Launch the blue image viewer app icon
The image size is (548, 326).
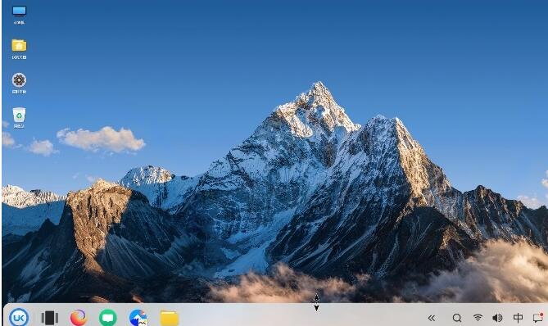[138, 318]
